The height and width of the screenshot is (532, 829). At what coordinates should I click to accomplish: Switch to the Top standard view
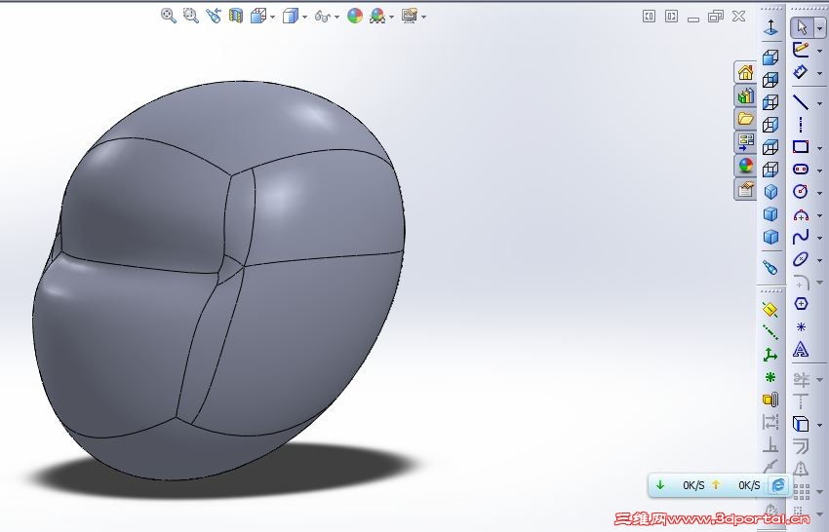point(770,147)
